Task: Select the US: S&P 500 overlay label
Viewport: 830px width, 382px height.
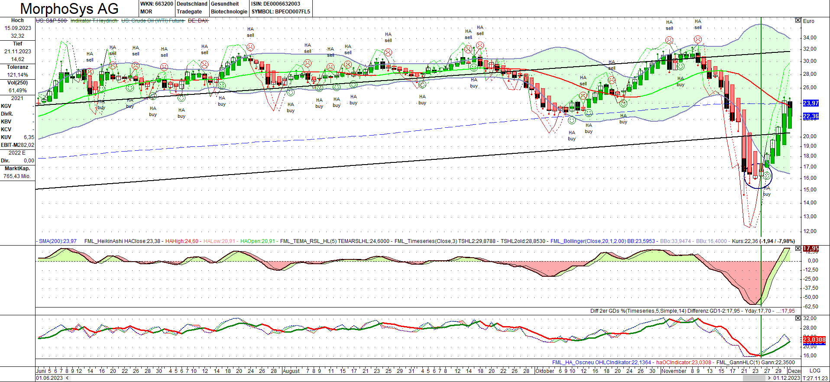Action: [x=52, y=21]
